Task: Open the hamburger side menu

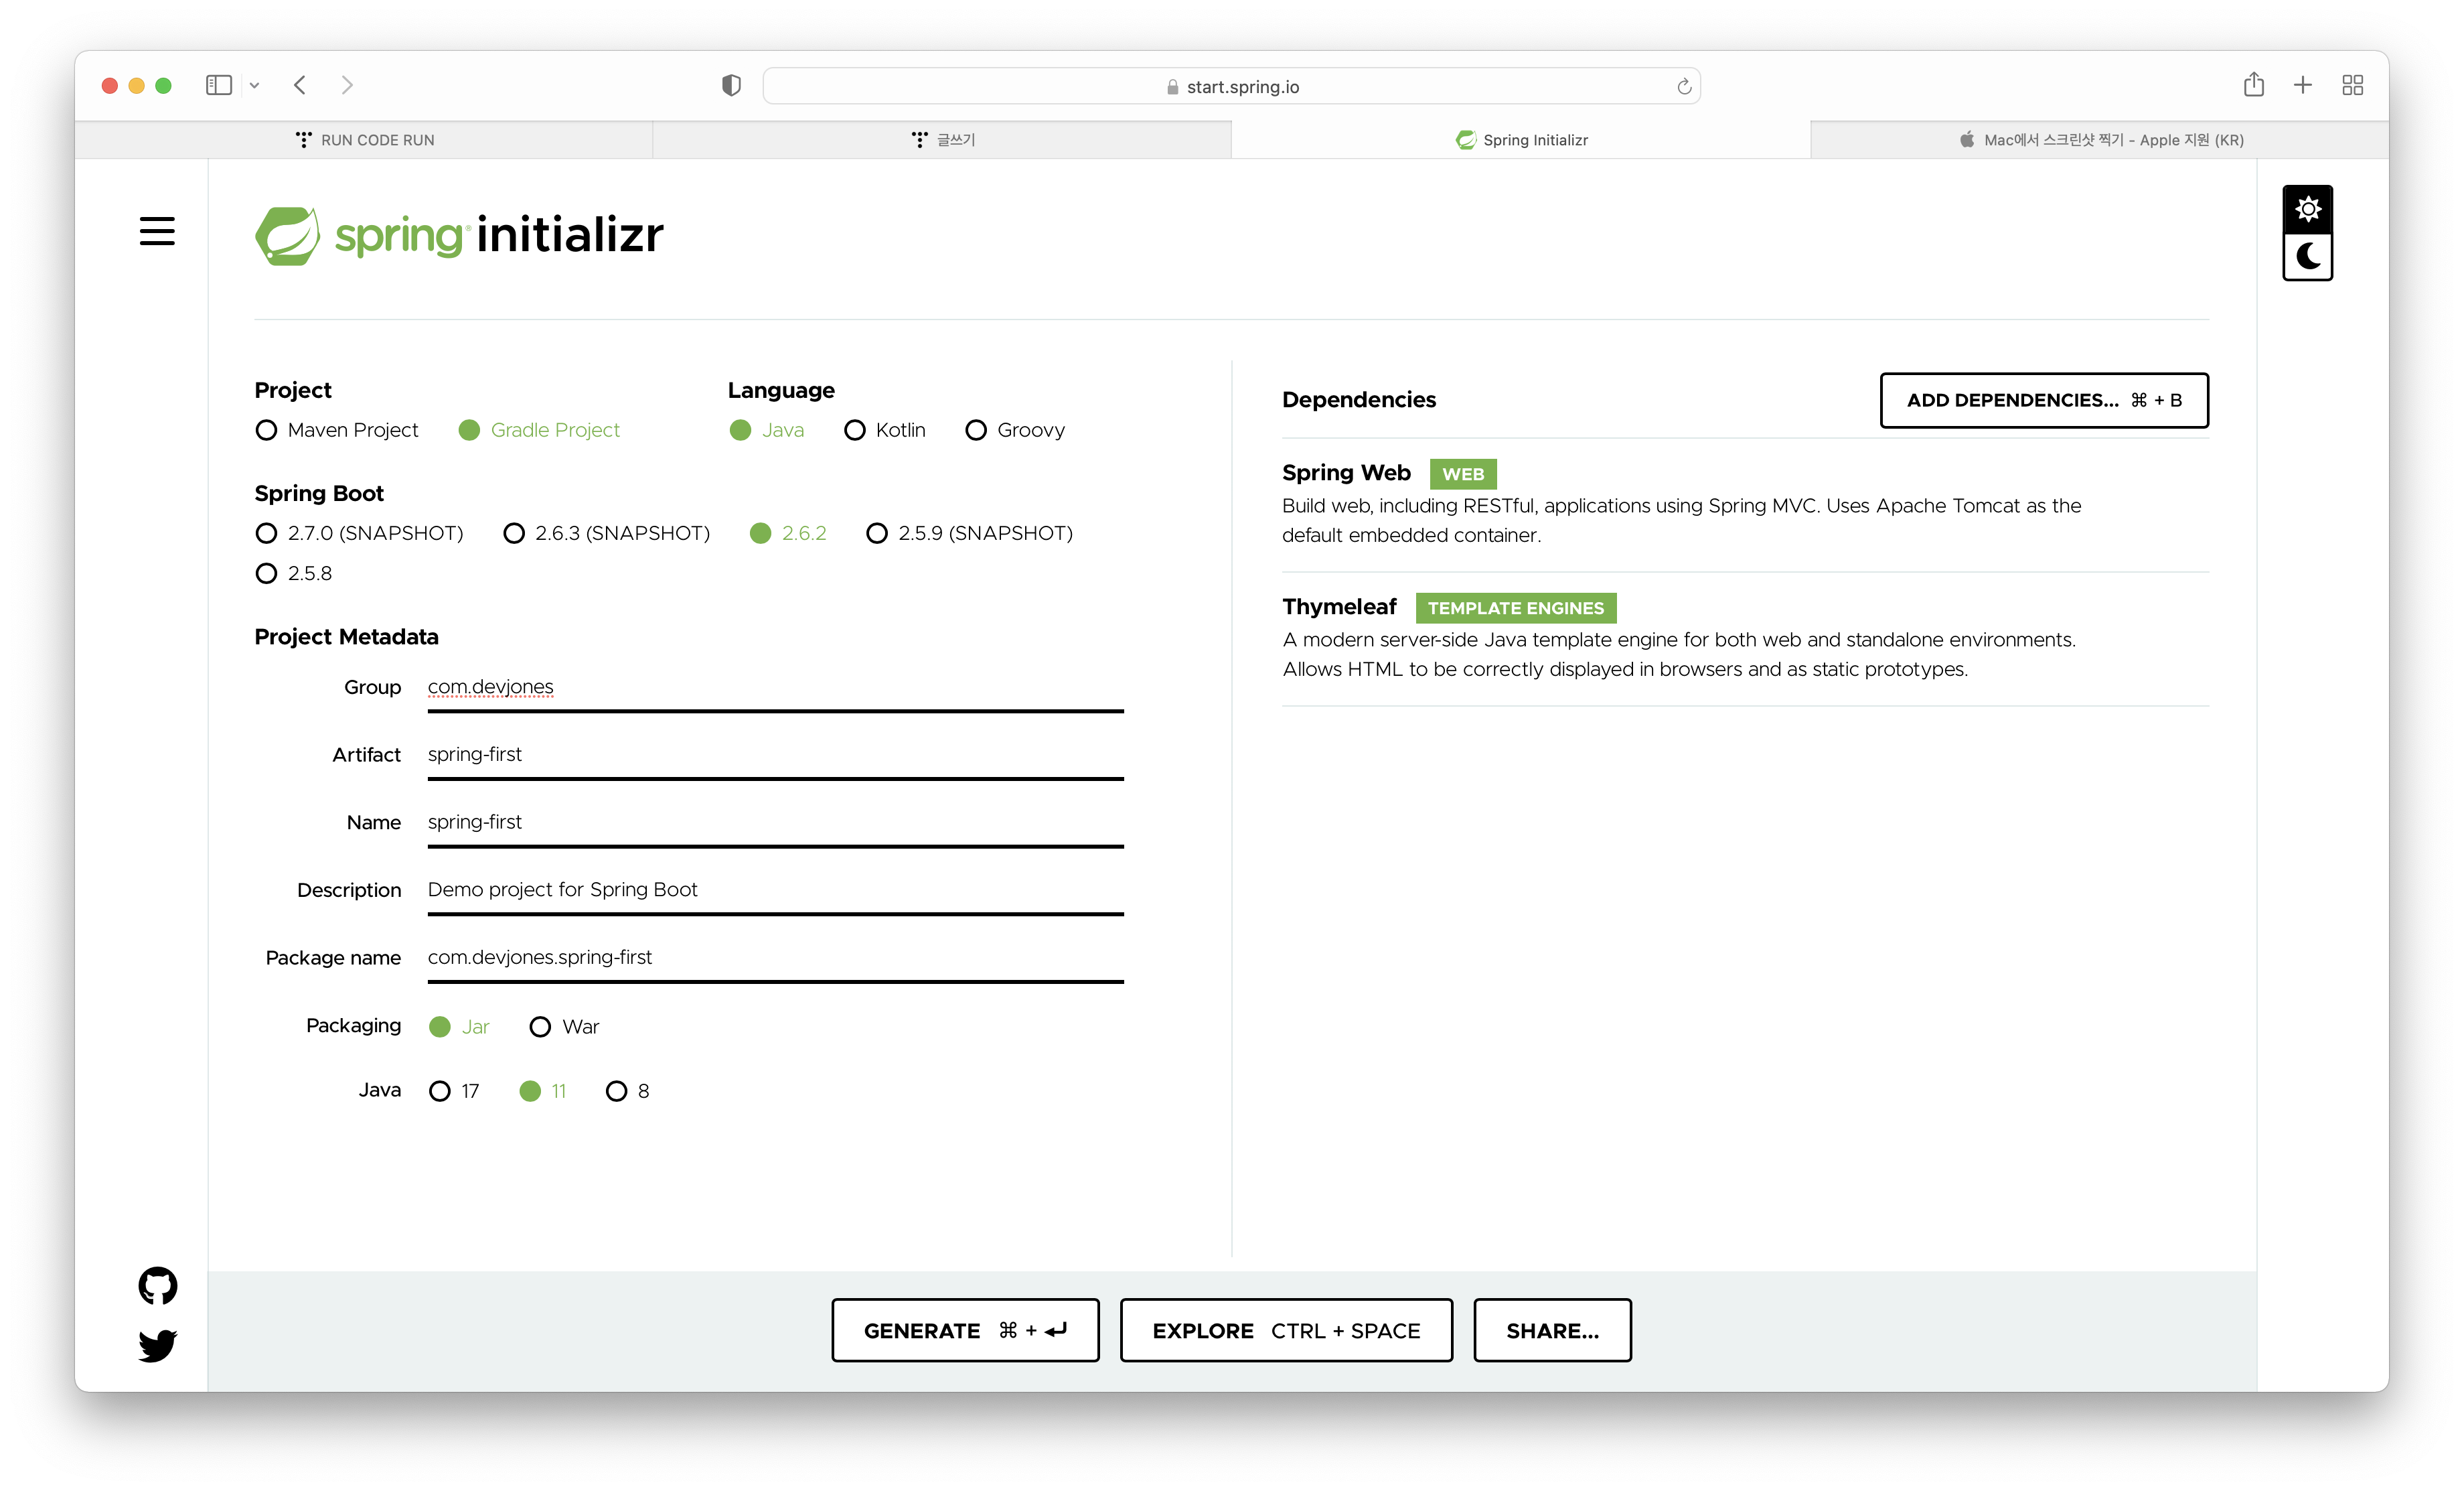Action: 157,231
